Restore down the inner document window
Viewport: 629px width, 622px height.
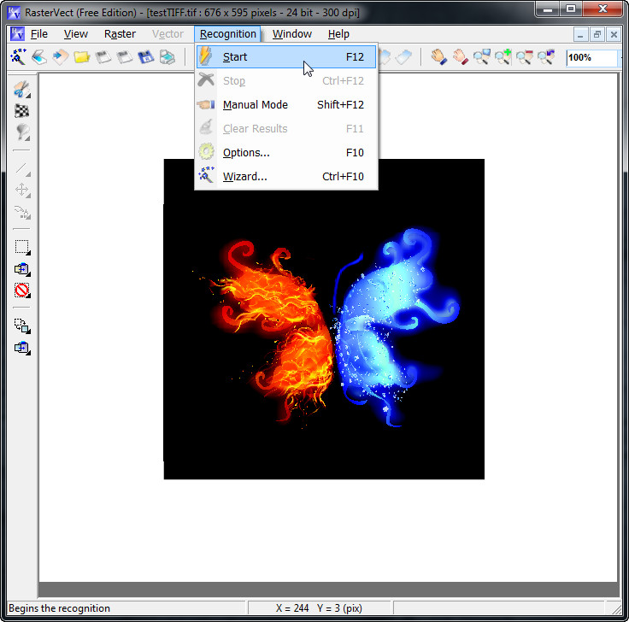[597, 34]
